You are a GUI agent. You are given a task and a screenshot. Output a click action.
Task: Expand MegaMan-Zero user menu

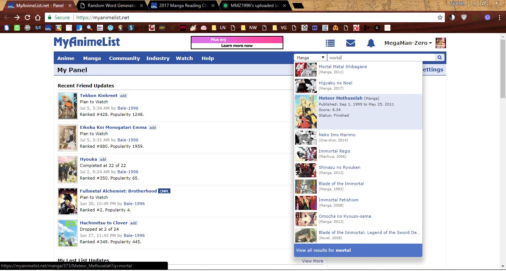[x=408, y=43]
